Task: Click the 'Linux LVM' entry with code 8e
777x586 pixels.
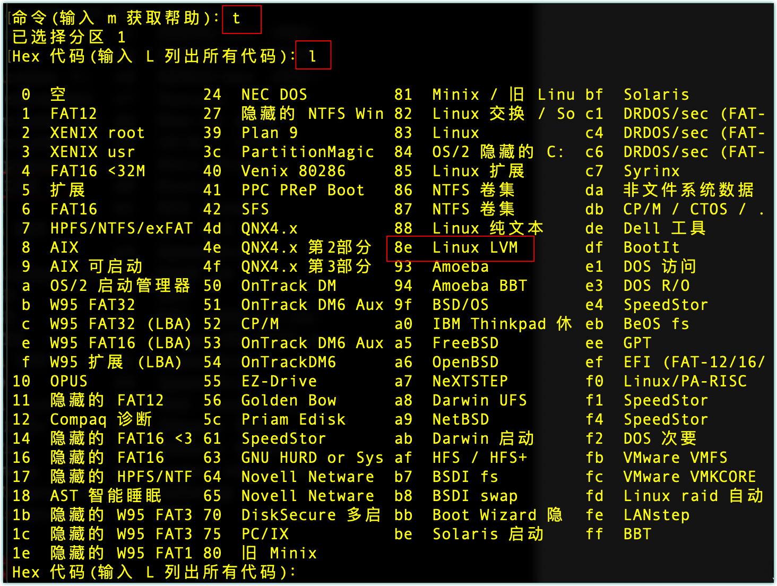Action: click(475, 247)
